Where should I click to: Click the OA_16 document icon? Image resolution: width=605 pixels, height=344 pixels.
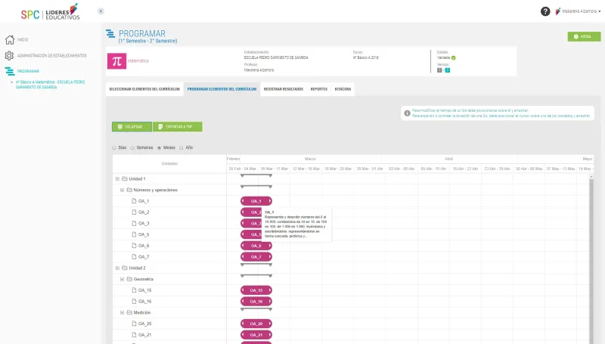click(x=134, y=302)
